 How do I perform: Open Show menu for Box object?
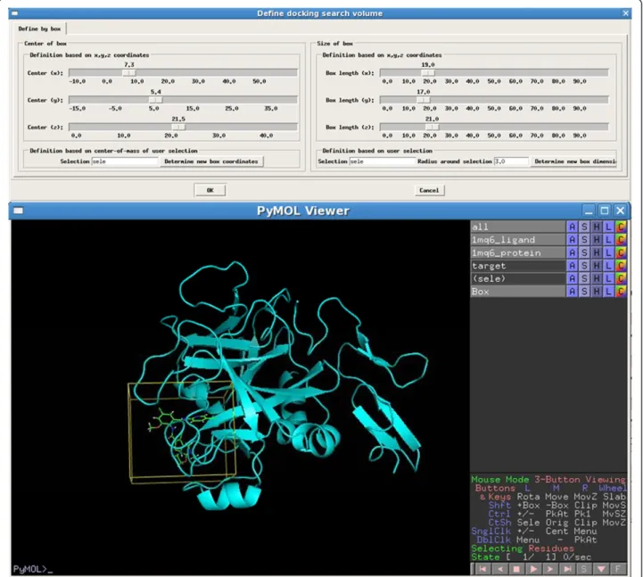click(x=584, y=292)
